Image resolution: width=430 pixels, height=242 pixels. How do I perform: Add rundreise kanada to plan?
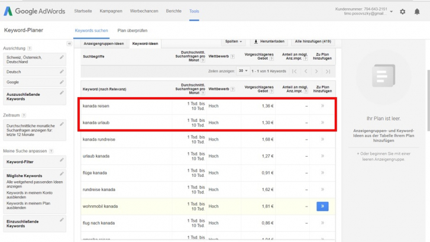tap(322, 189)
